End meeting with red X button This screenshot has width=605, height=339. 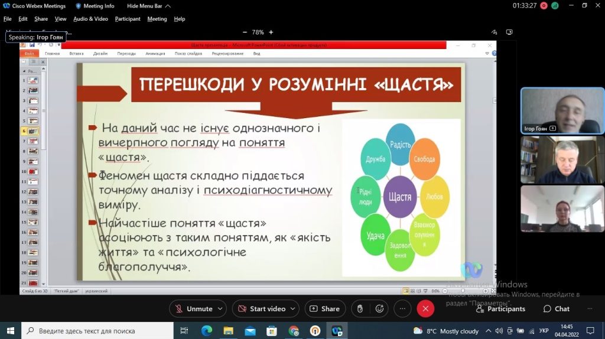click(x=425, y=308)
